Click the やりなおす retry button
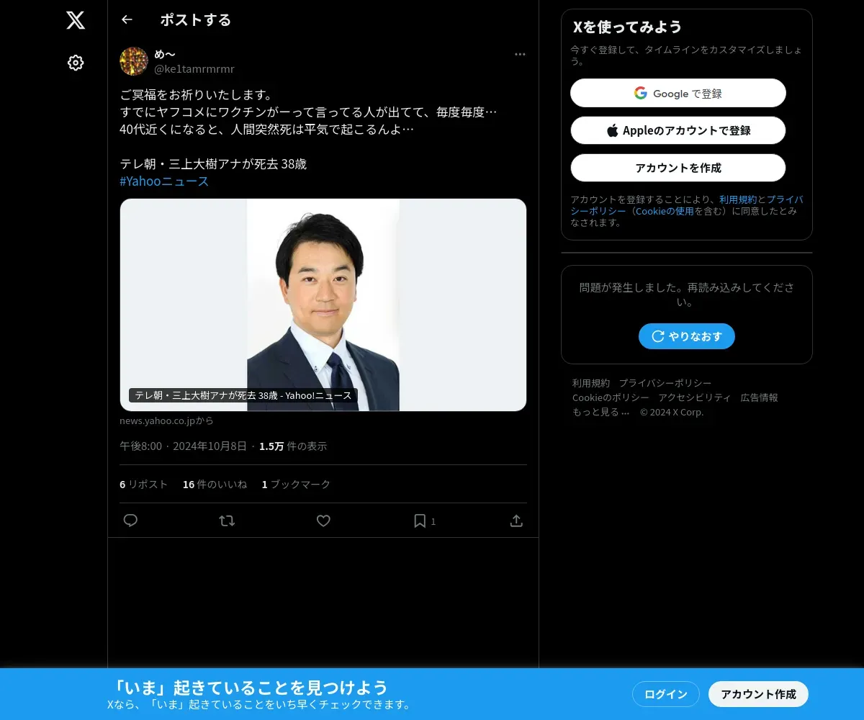The width and height of the screenshot is (864, 720). point(687,336)
